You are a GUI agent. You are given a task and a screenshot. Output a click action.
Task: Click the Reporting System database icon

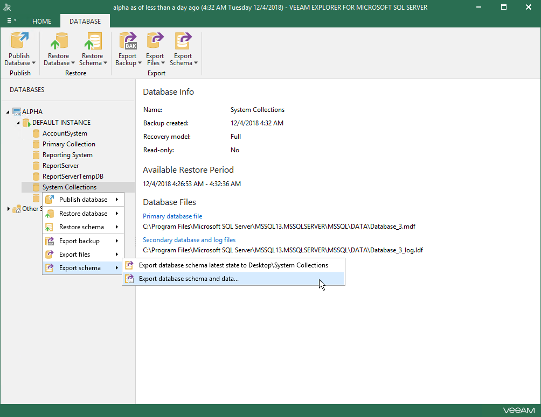coord(36,155)
